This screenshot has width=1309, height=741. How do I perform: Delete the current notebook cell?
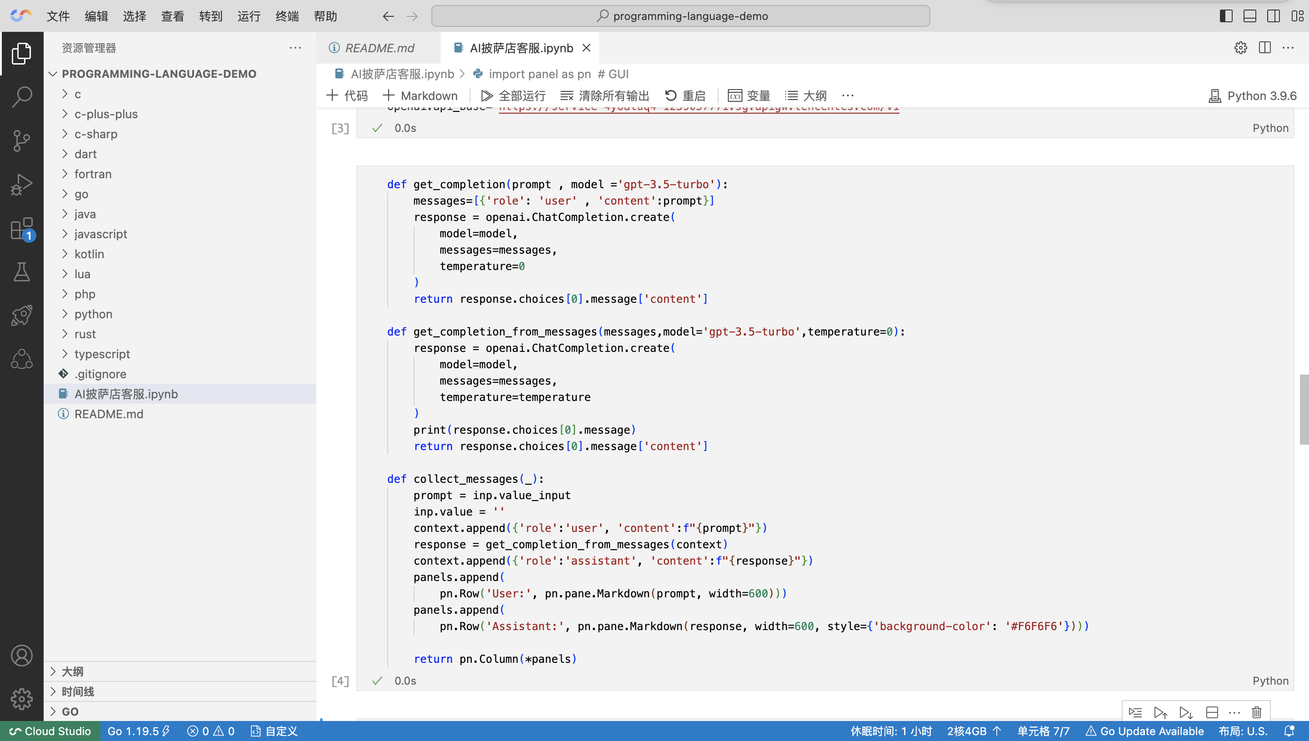point(1257,712)
